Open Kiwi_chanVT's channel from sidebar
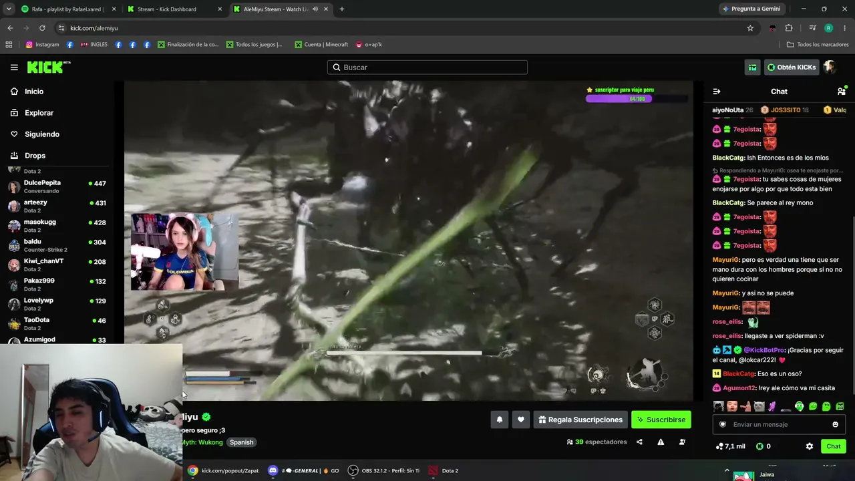Viewport: 855px width, 481px height. 57,265
